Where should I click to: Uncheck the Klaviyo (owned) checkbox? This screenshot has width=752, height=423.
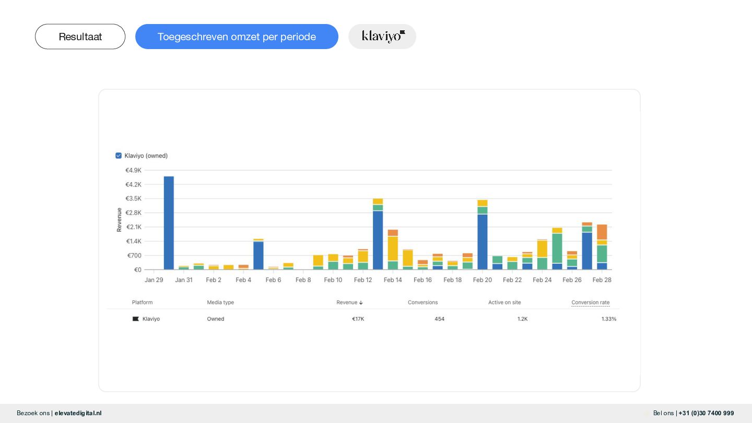tap(119, 156)
